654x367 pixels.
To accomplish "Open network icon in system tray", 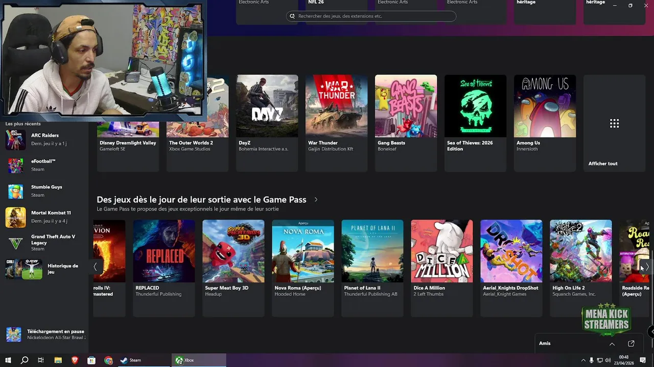I will point(599,360).
